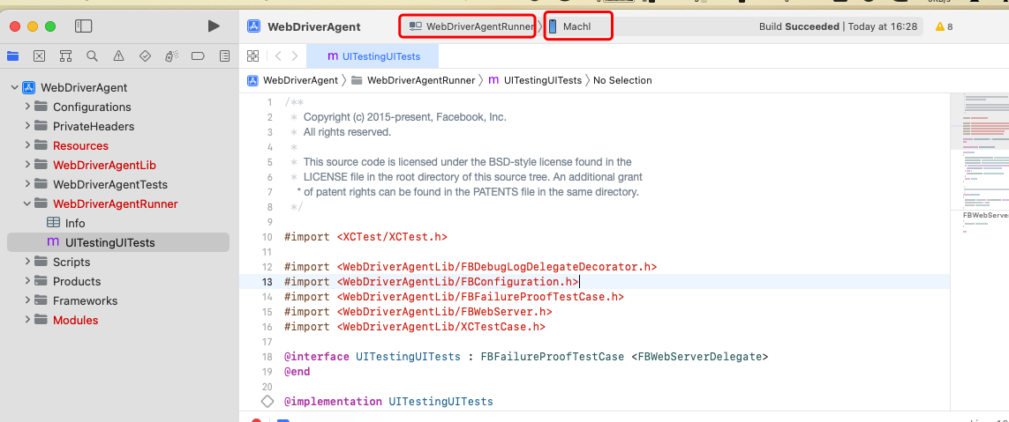Select the Modules folder row
The height and width of the screenshot is (422, 1009).
coord(118,320)
